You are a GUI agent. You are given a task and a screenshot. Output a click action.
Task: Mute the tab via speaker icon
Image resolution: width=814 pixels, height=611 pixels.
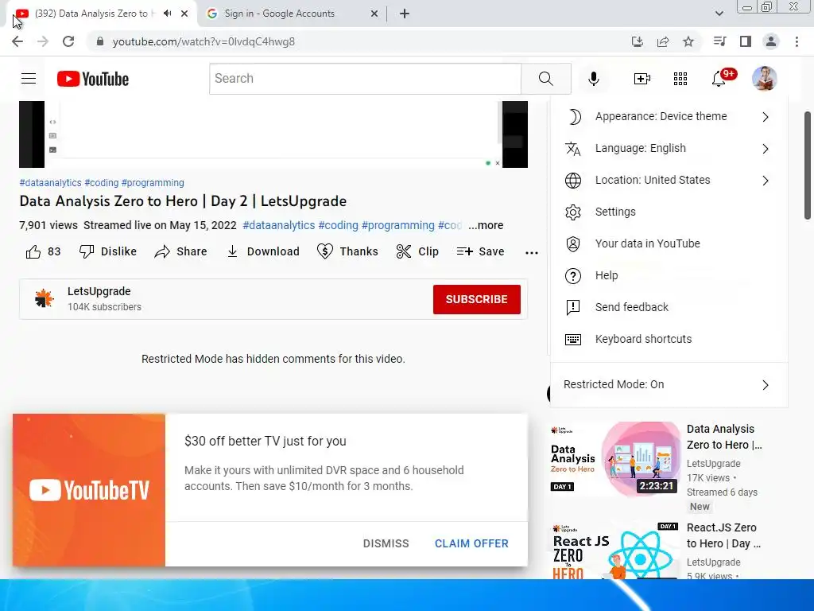(x=167, y=14)
